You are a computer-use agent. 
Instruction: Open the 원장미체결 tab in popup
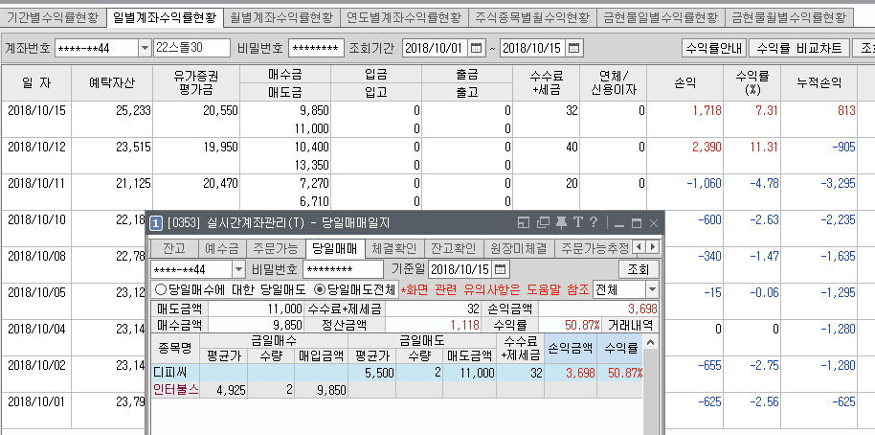(x=520, y=248)
